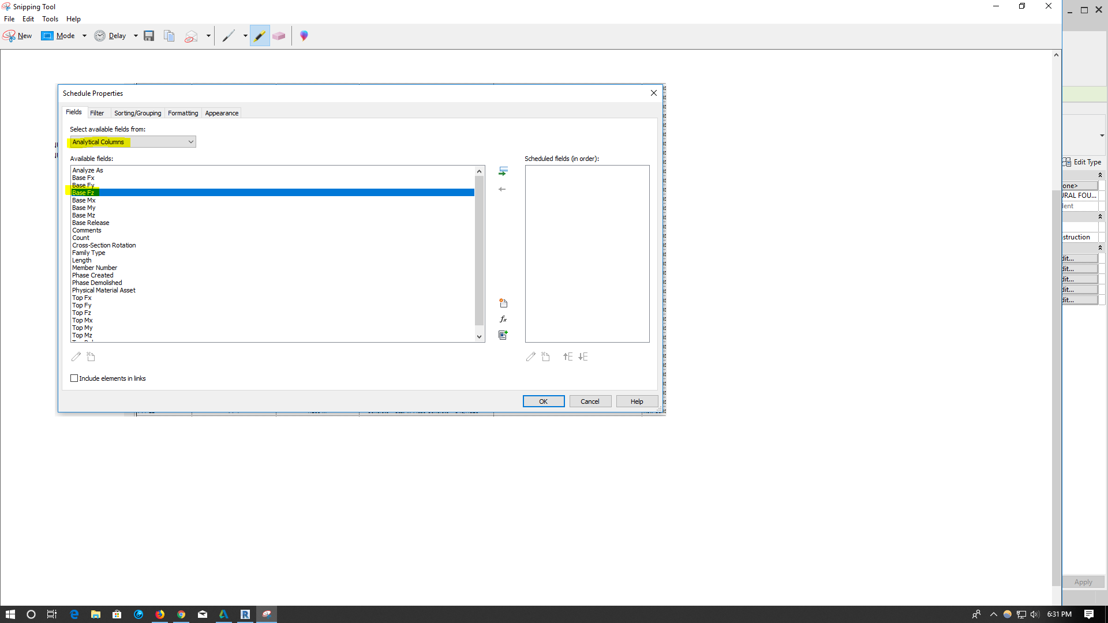Click the edit pencil below available fields
This screenshot has height=623, width=1108.
click(x=76, y=356)
